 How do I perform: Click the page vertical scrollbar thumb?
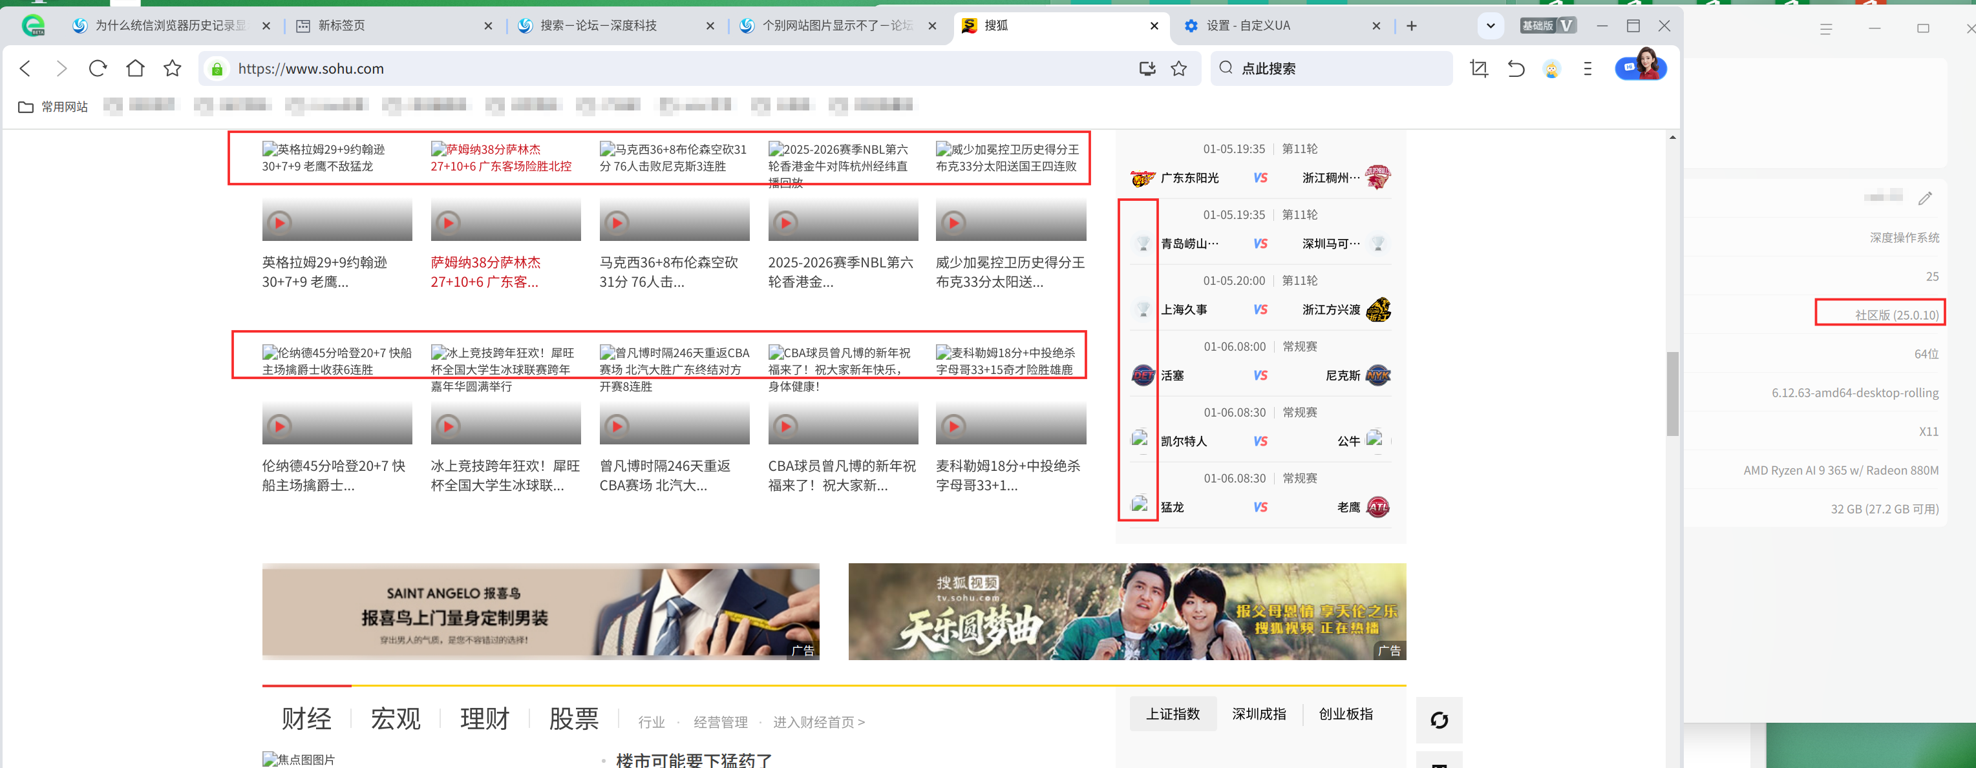[x=1672, y=394]
